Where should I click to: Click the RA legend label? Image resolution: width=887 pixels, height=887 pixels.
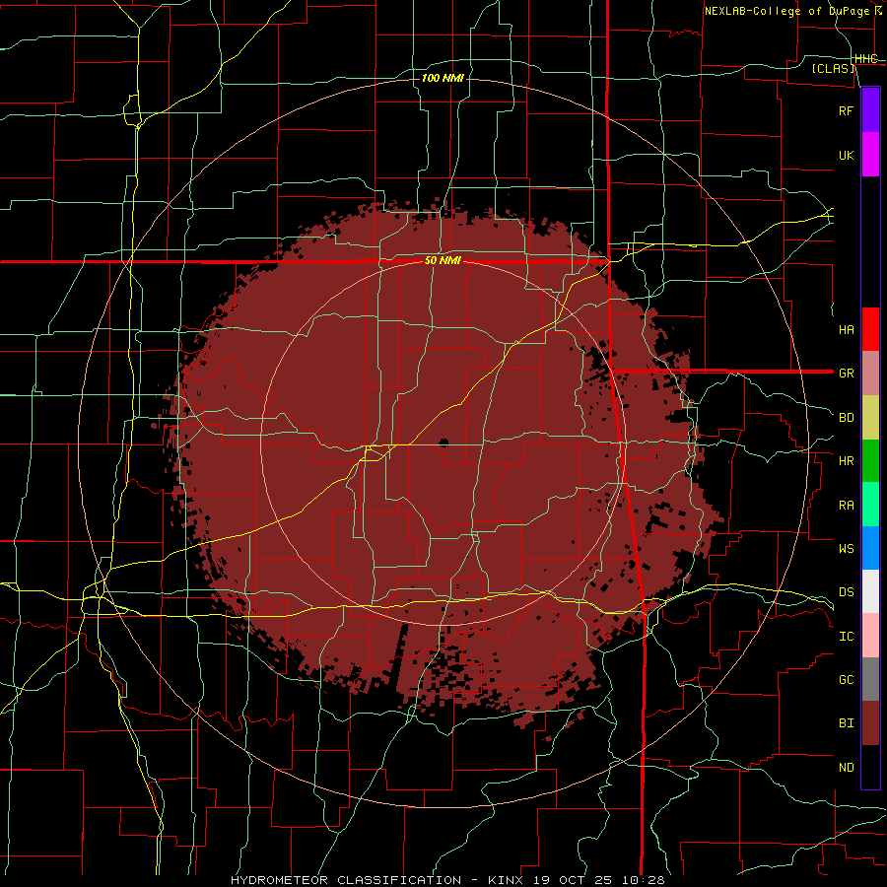pos(846,505)
